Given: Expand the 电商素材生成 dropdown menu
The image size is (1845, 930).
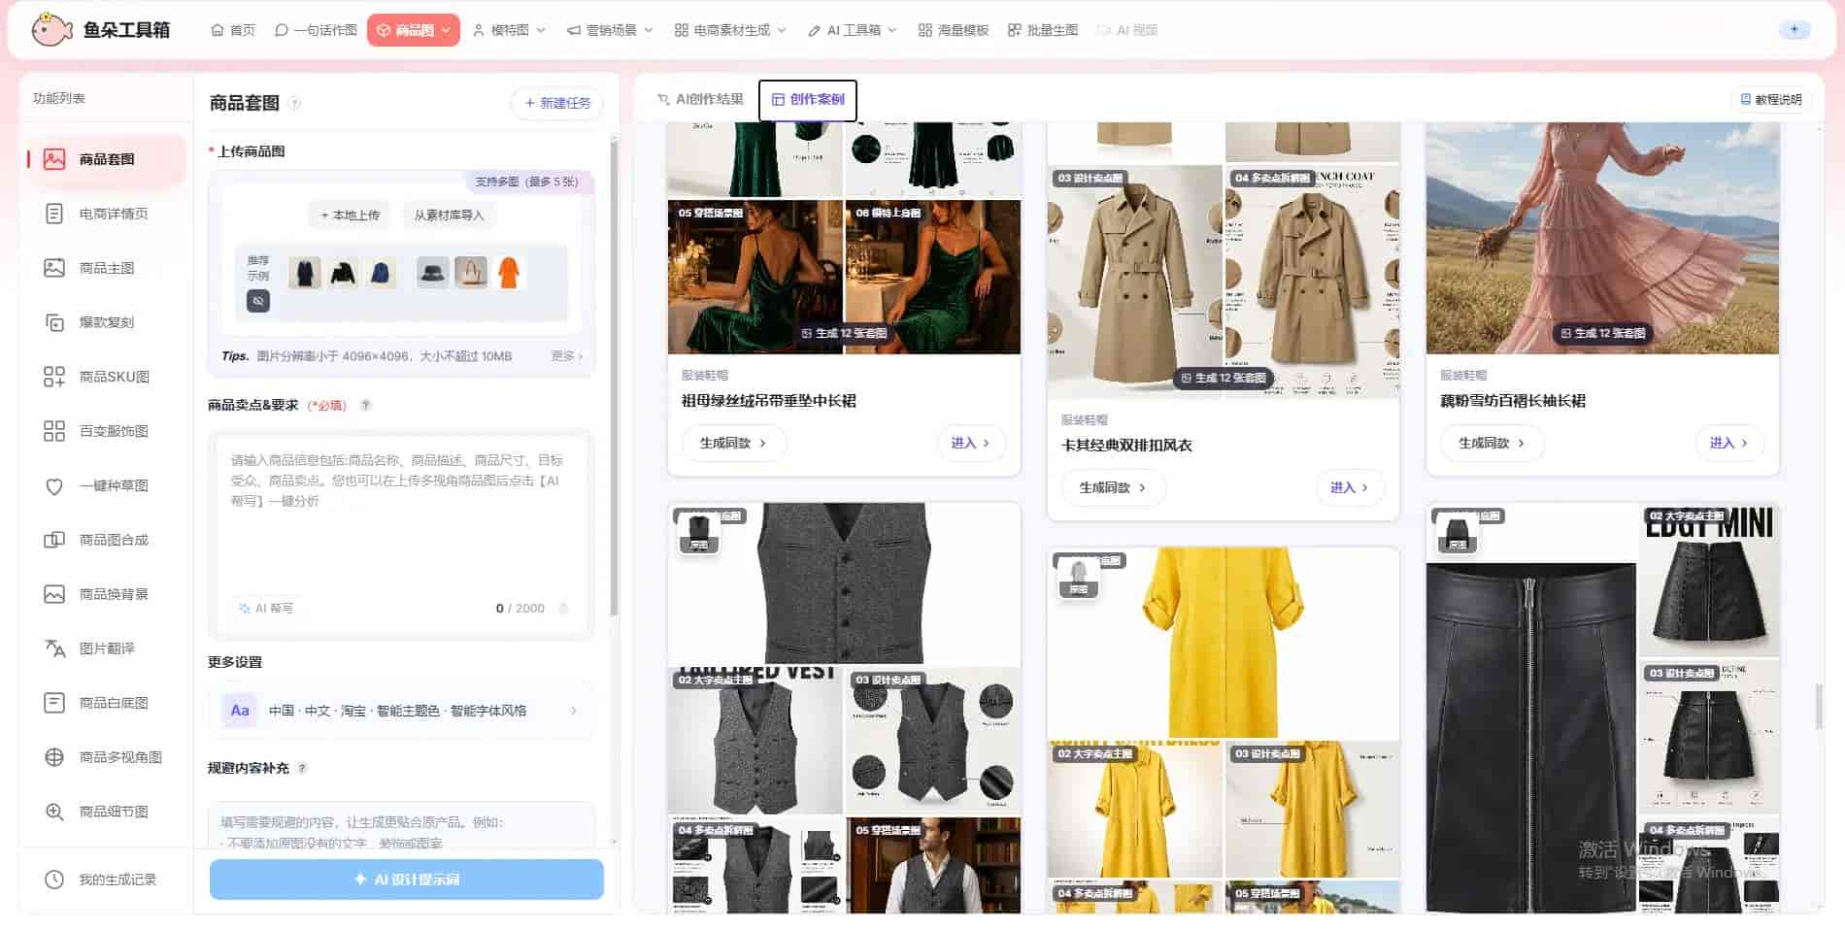Looking at the screenshot, I should 730,30.
